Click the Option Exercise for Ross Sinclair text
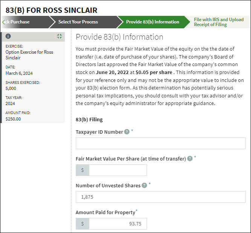This screenshot has height=233, width=251. [x=24, y=55]
